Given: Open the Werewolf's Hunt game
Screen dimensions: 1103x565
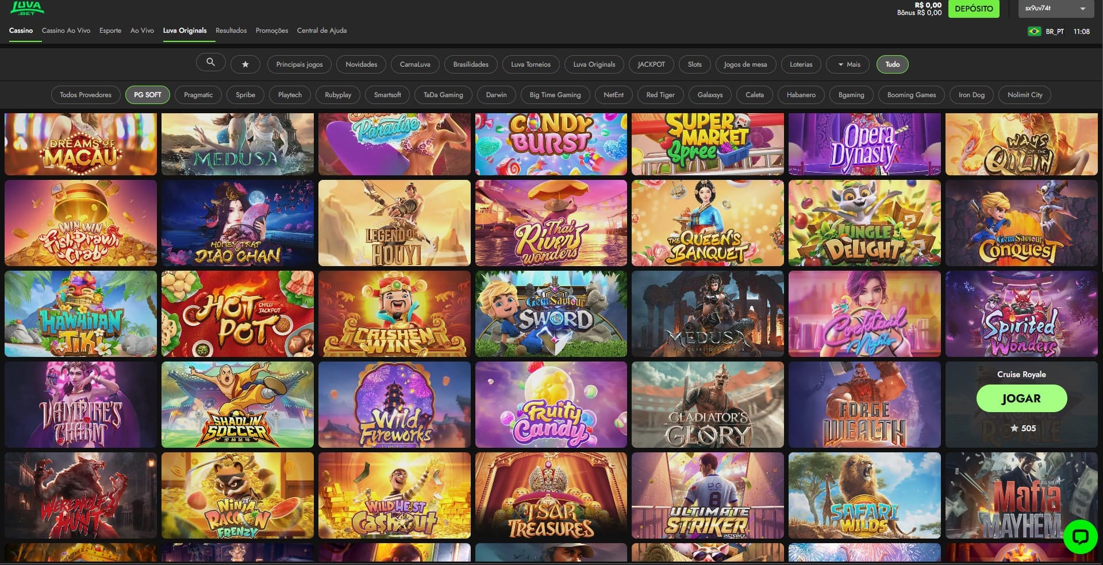Looking at the screenshot, I should [x=80, y=495].
